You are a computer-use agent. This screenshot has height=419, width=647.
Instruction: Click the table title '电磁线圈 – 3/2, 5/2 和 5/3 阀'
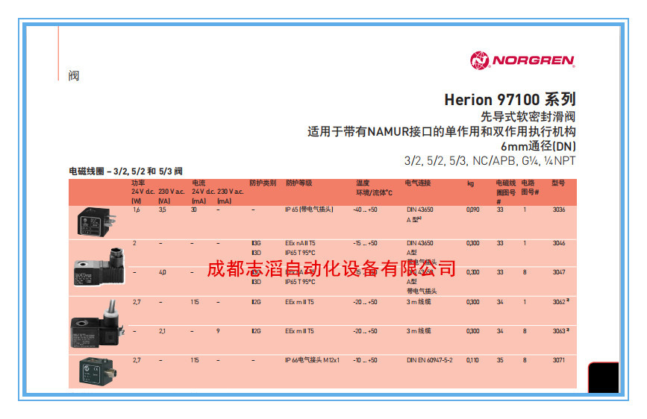click(126, 171)
